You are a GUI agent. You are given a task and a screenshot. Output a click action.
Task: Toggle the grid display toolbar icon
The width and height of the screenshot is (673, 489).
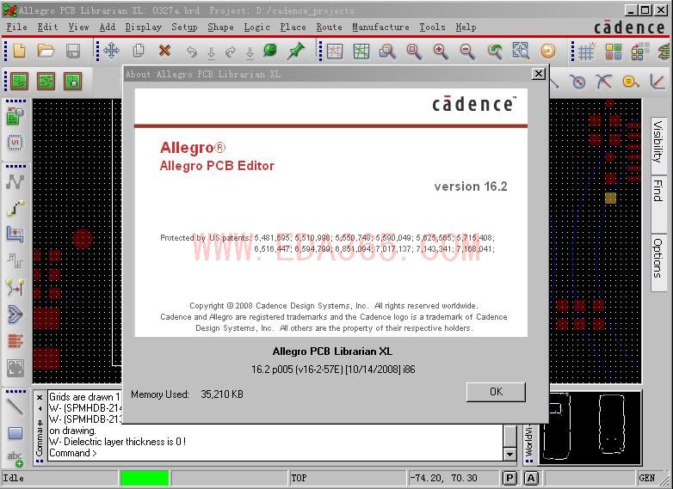pos(587,51)
